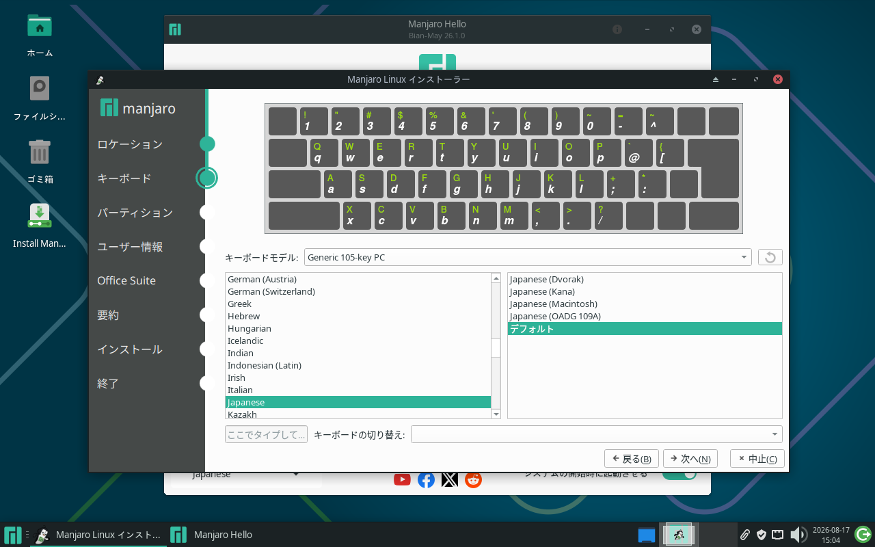This screenshot has width=875, height=547.
Task: Open the キーボードモデル dropdown
Action: tap(528, 257)
